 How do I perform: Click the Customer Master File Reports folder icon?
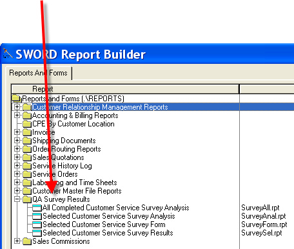click(27, 191)
